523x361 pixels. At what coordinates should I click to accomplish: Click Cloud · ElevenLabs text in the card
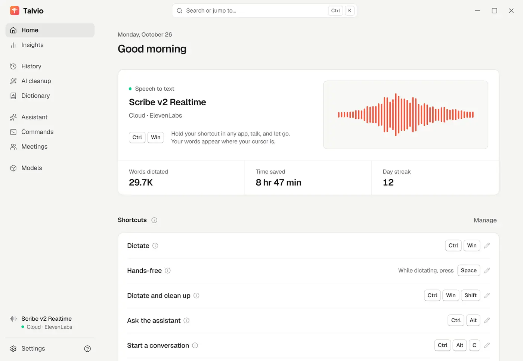(x=155, y=116)
